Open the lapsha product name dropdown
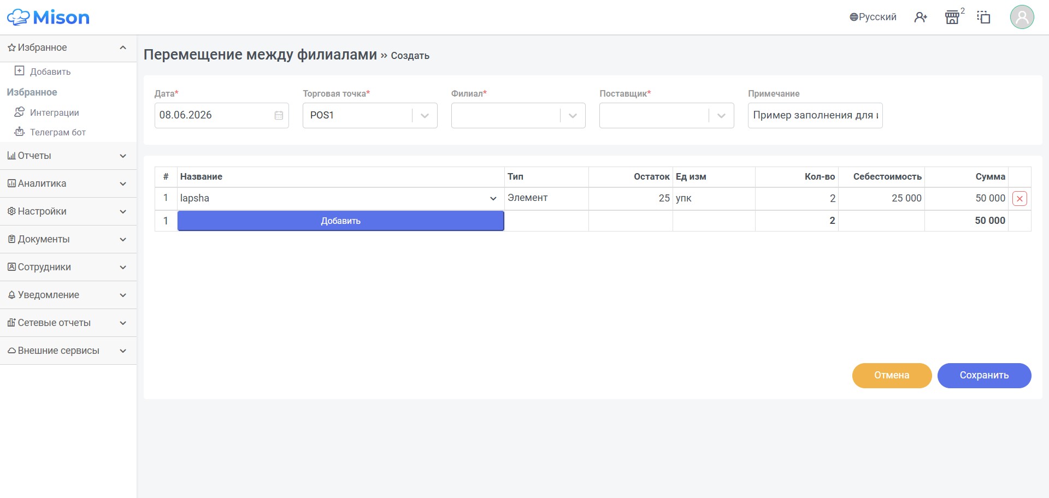 340,198
